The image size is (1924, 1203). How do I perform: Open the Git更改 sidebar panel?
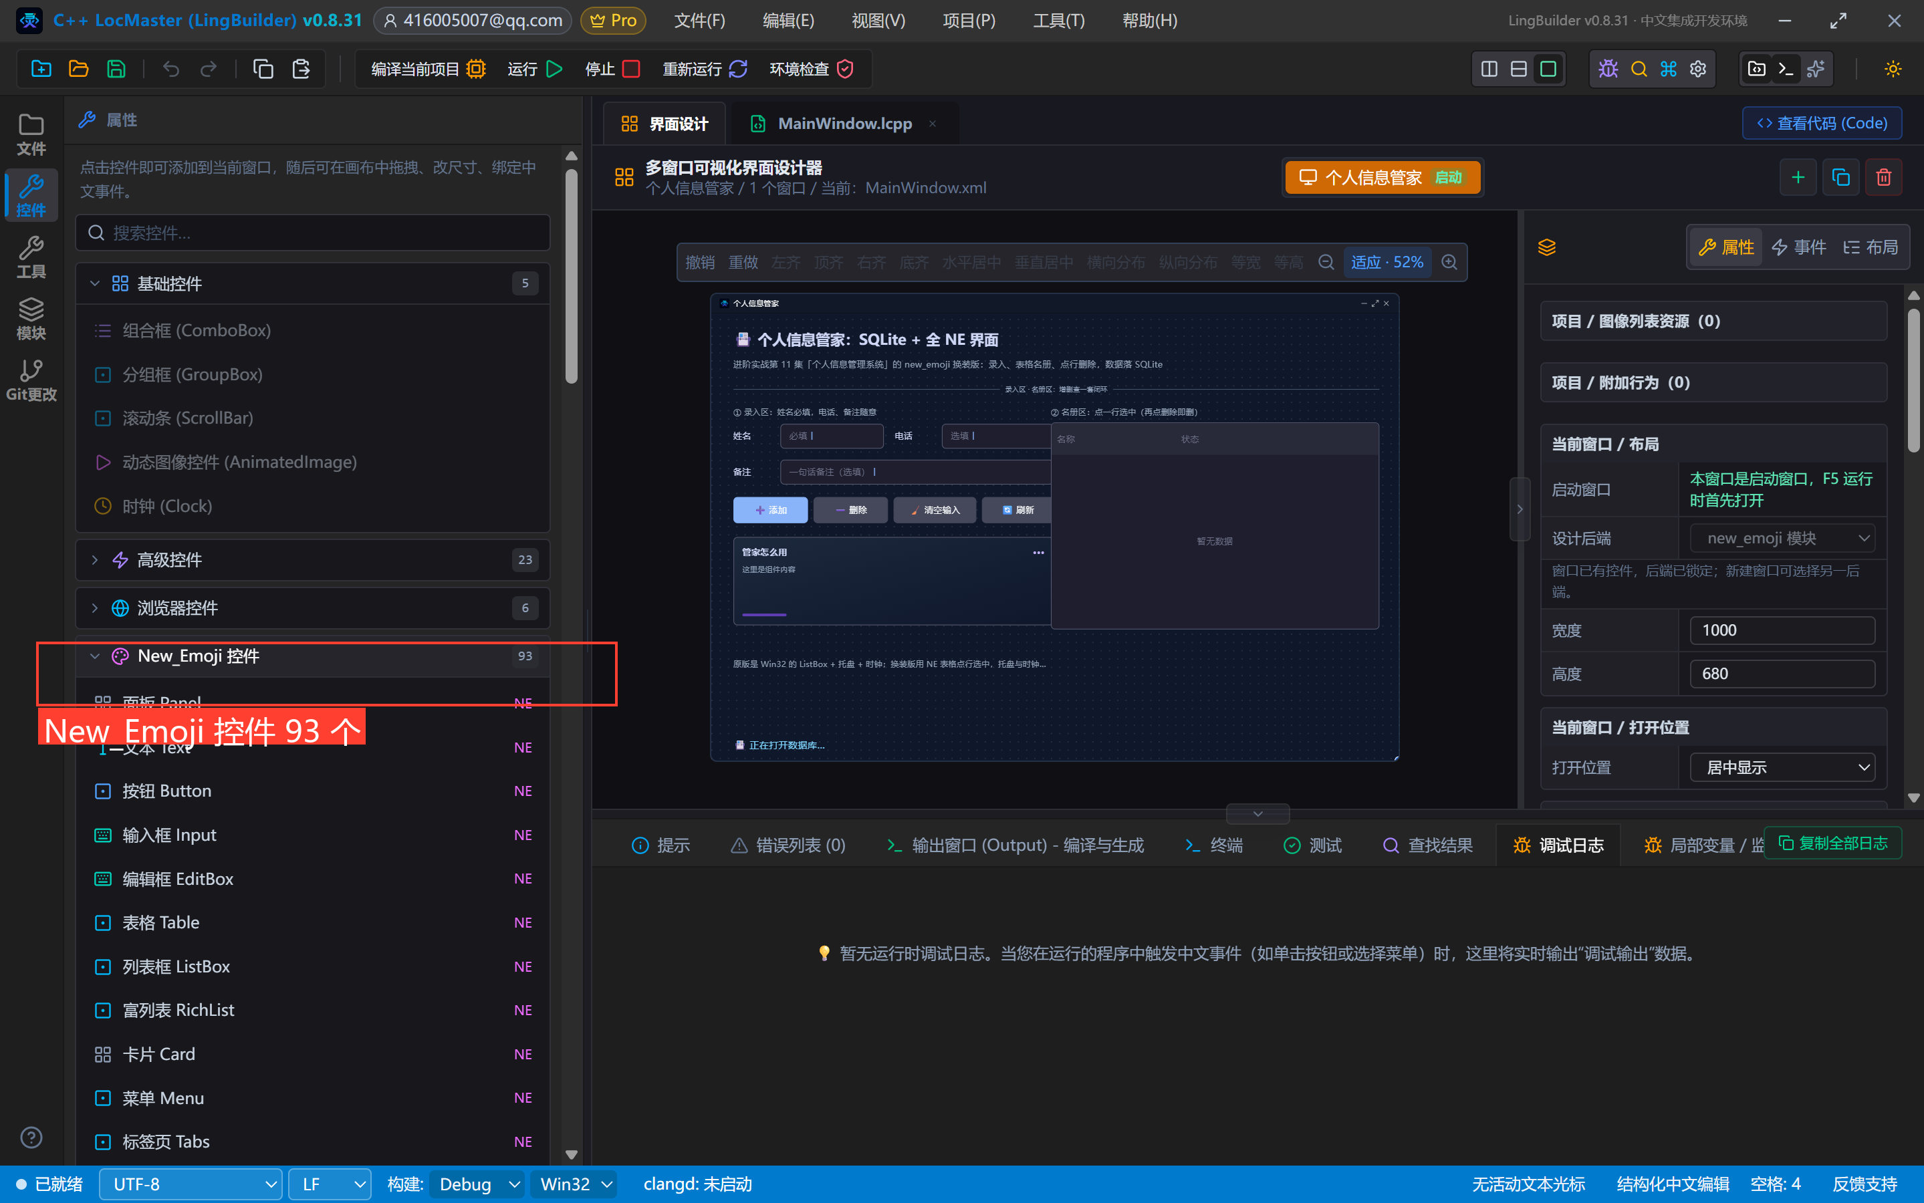tap(31, 380)
